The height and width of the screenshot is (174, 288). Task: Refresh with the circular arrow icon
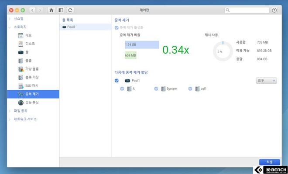click(70, 10)
